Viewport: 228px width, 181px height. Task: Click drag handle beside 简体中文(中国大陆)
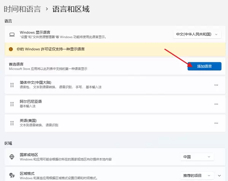point(12,85)
